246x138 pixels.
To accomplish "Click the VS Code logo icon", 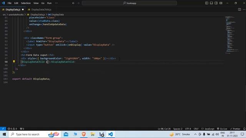I will coord(3,3).
